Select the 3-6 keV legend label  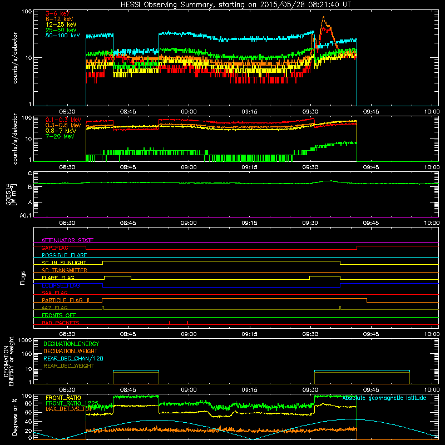tap(57, 13)
